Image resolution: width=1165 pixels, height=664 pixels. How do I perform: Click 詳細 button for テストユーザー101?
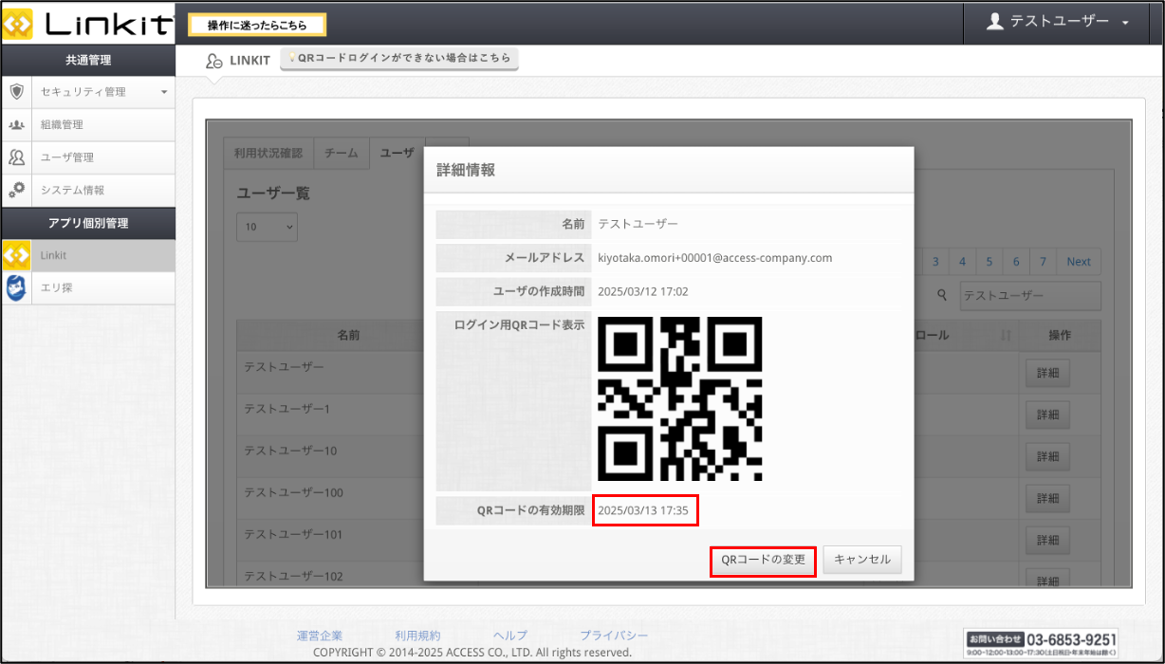1047,541
